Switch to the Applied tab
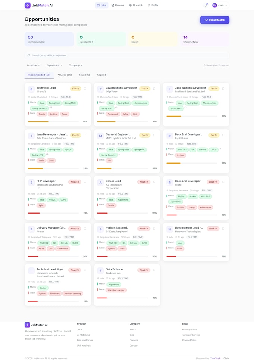The width and height of the screenshot is (254, 360). click(101, 75)
